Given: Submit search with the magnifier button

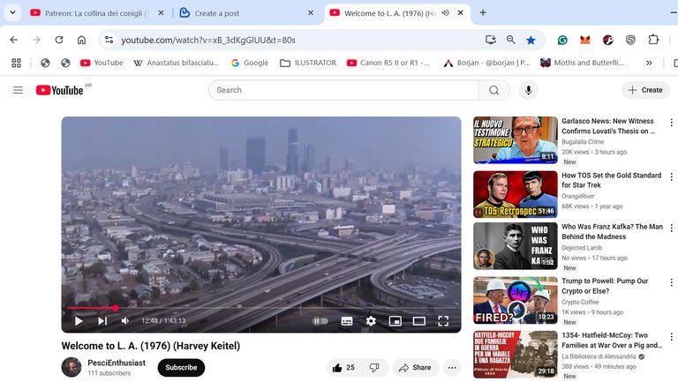Looking at the screenshot, I should point(494,90).
